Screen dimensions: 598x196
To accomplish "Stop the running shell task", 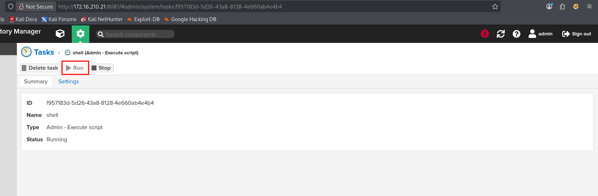I will click(101, 68).
